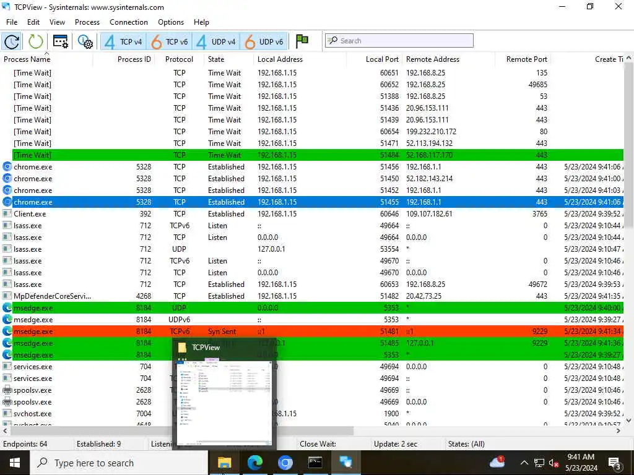The height and width of the screenshot is (475, 634).
Task: Select Client.exe process row
Action: (312, 213)
